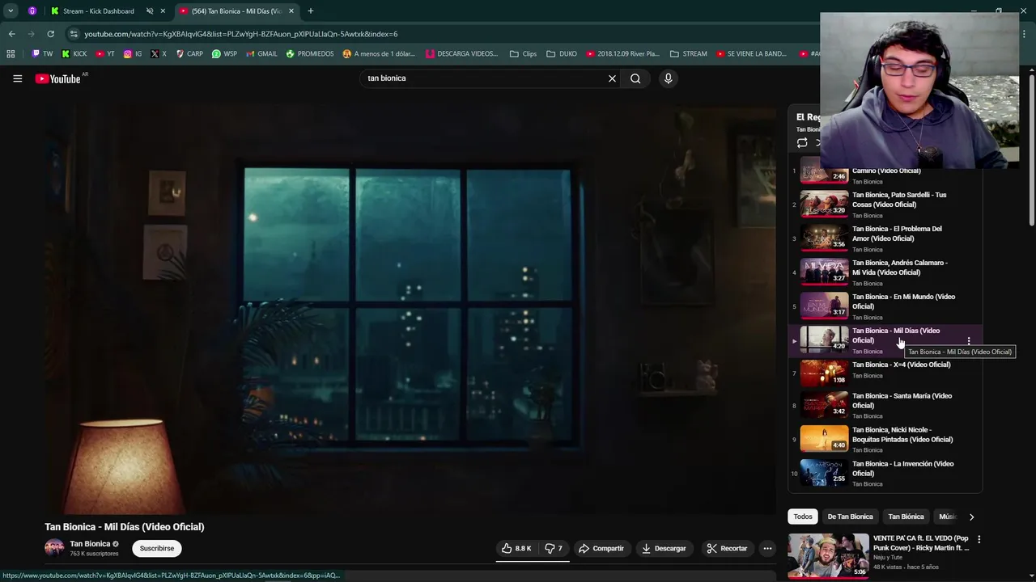
Task: Open the PROMIEDOS bookmark
Action: (310, 54)
